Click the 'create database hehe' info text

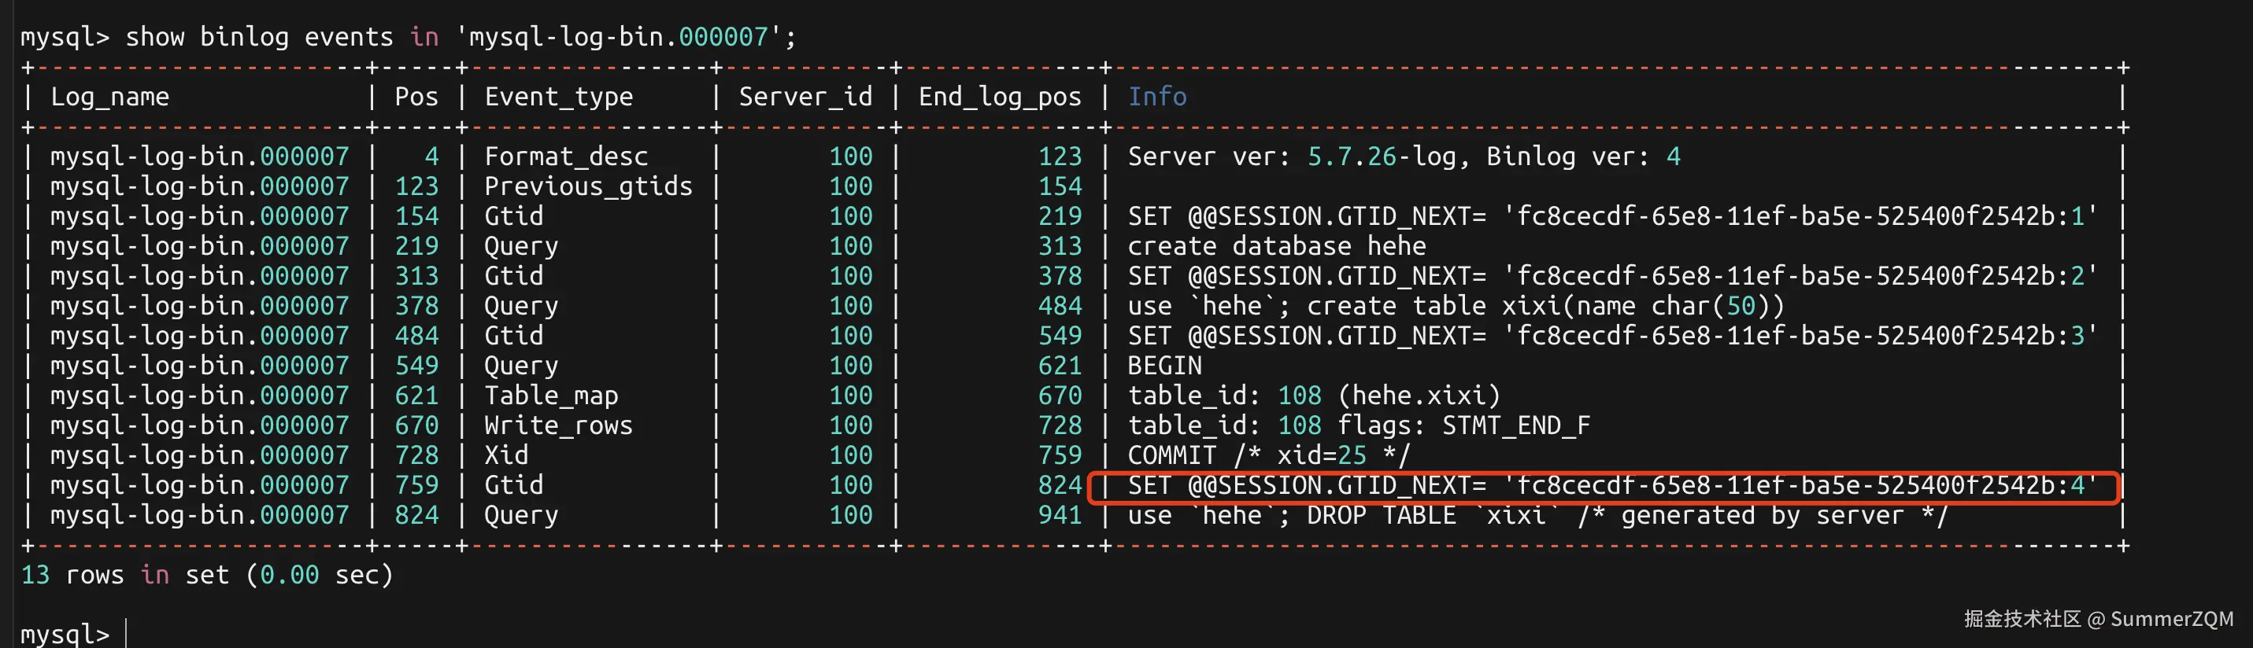(1276, 246)
